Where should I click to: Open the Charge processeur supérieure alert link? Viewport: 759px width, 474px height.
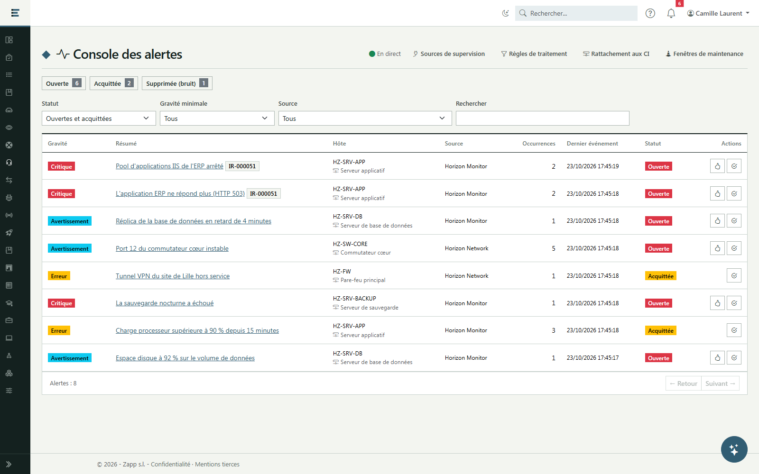[x=197, y=331]
